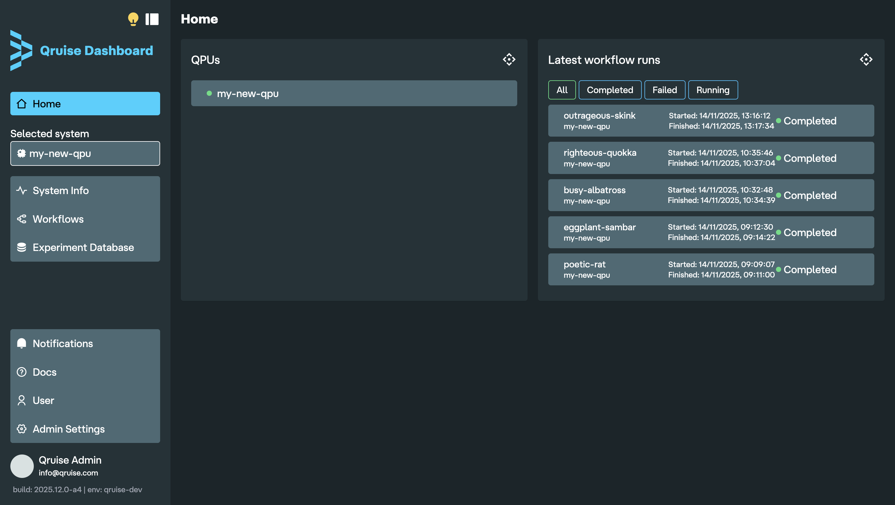Select my-new-qpu from the QPUs list
Image resolution: width=895 pixels, height=505 pixels.
pos(354,93)
